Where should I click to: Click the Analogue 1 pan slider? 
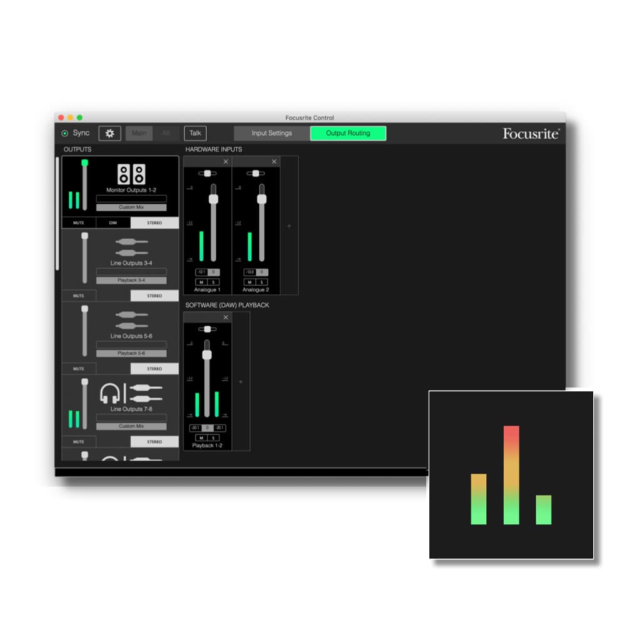[207, 173]
